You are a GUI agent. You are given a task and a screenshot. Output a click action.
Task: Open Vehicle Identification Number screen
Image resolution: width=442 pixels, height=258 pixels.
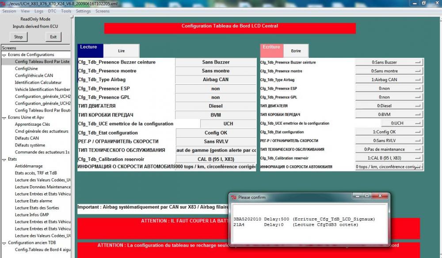(42, 90)
